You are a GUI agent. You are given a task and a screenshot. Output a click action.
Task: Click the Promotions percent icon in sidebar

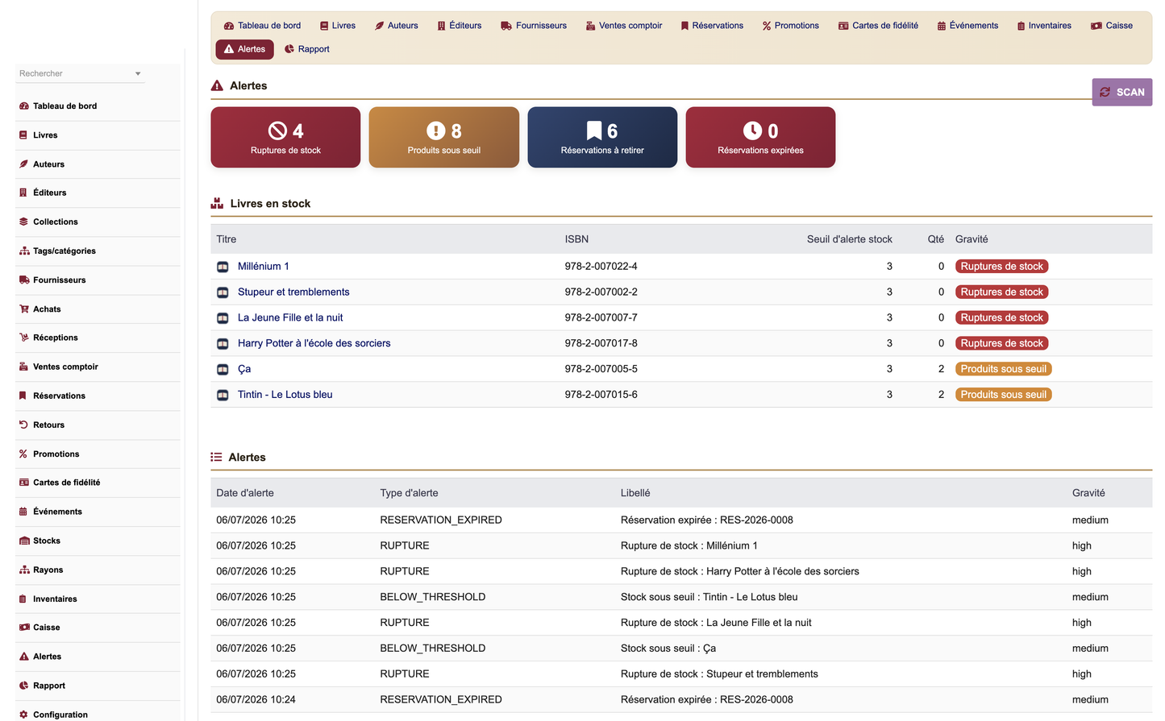tap(23, 454)
